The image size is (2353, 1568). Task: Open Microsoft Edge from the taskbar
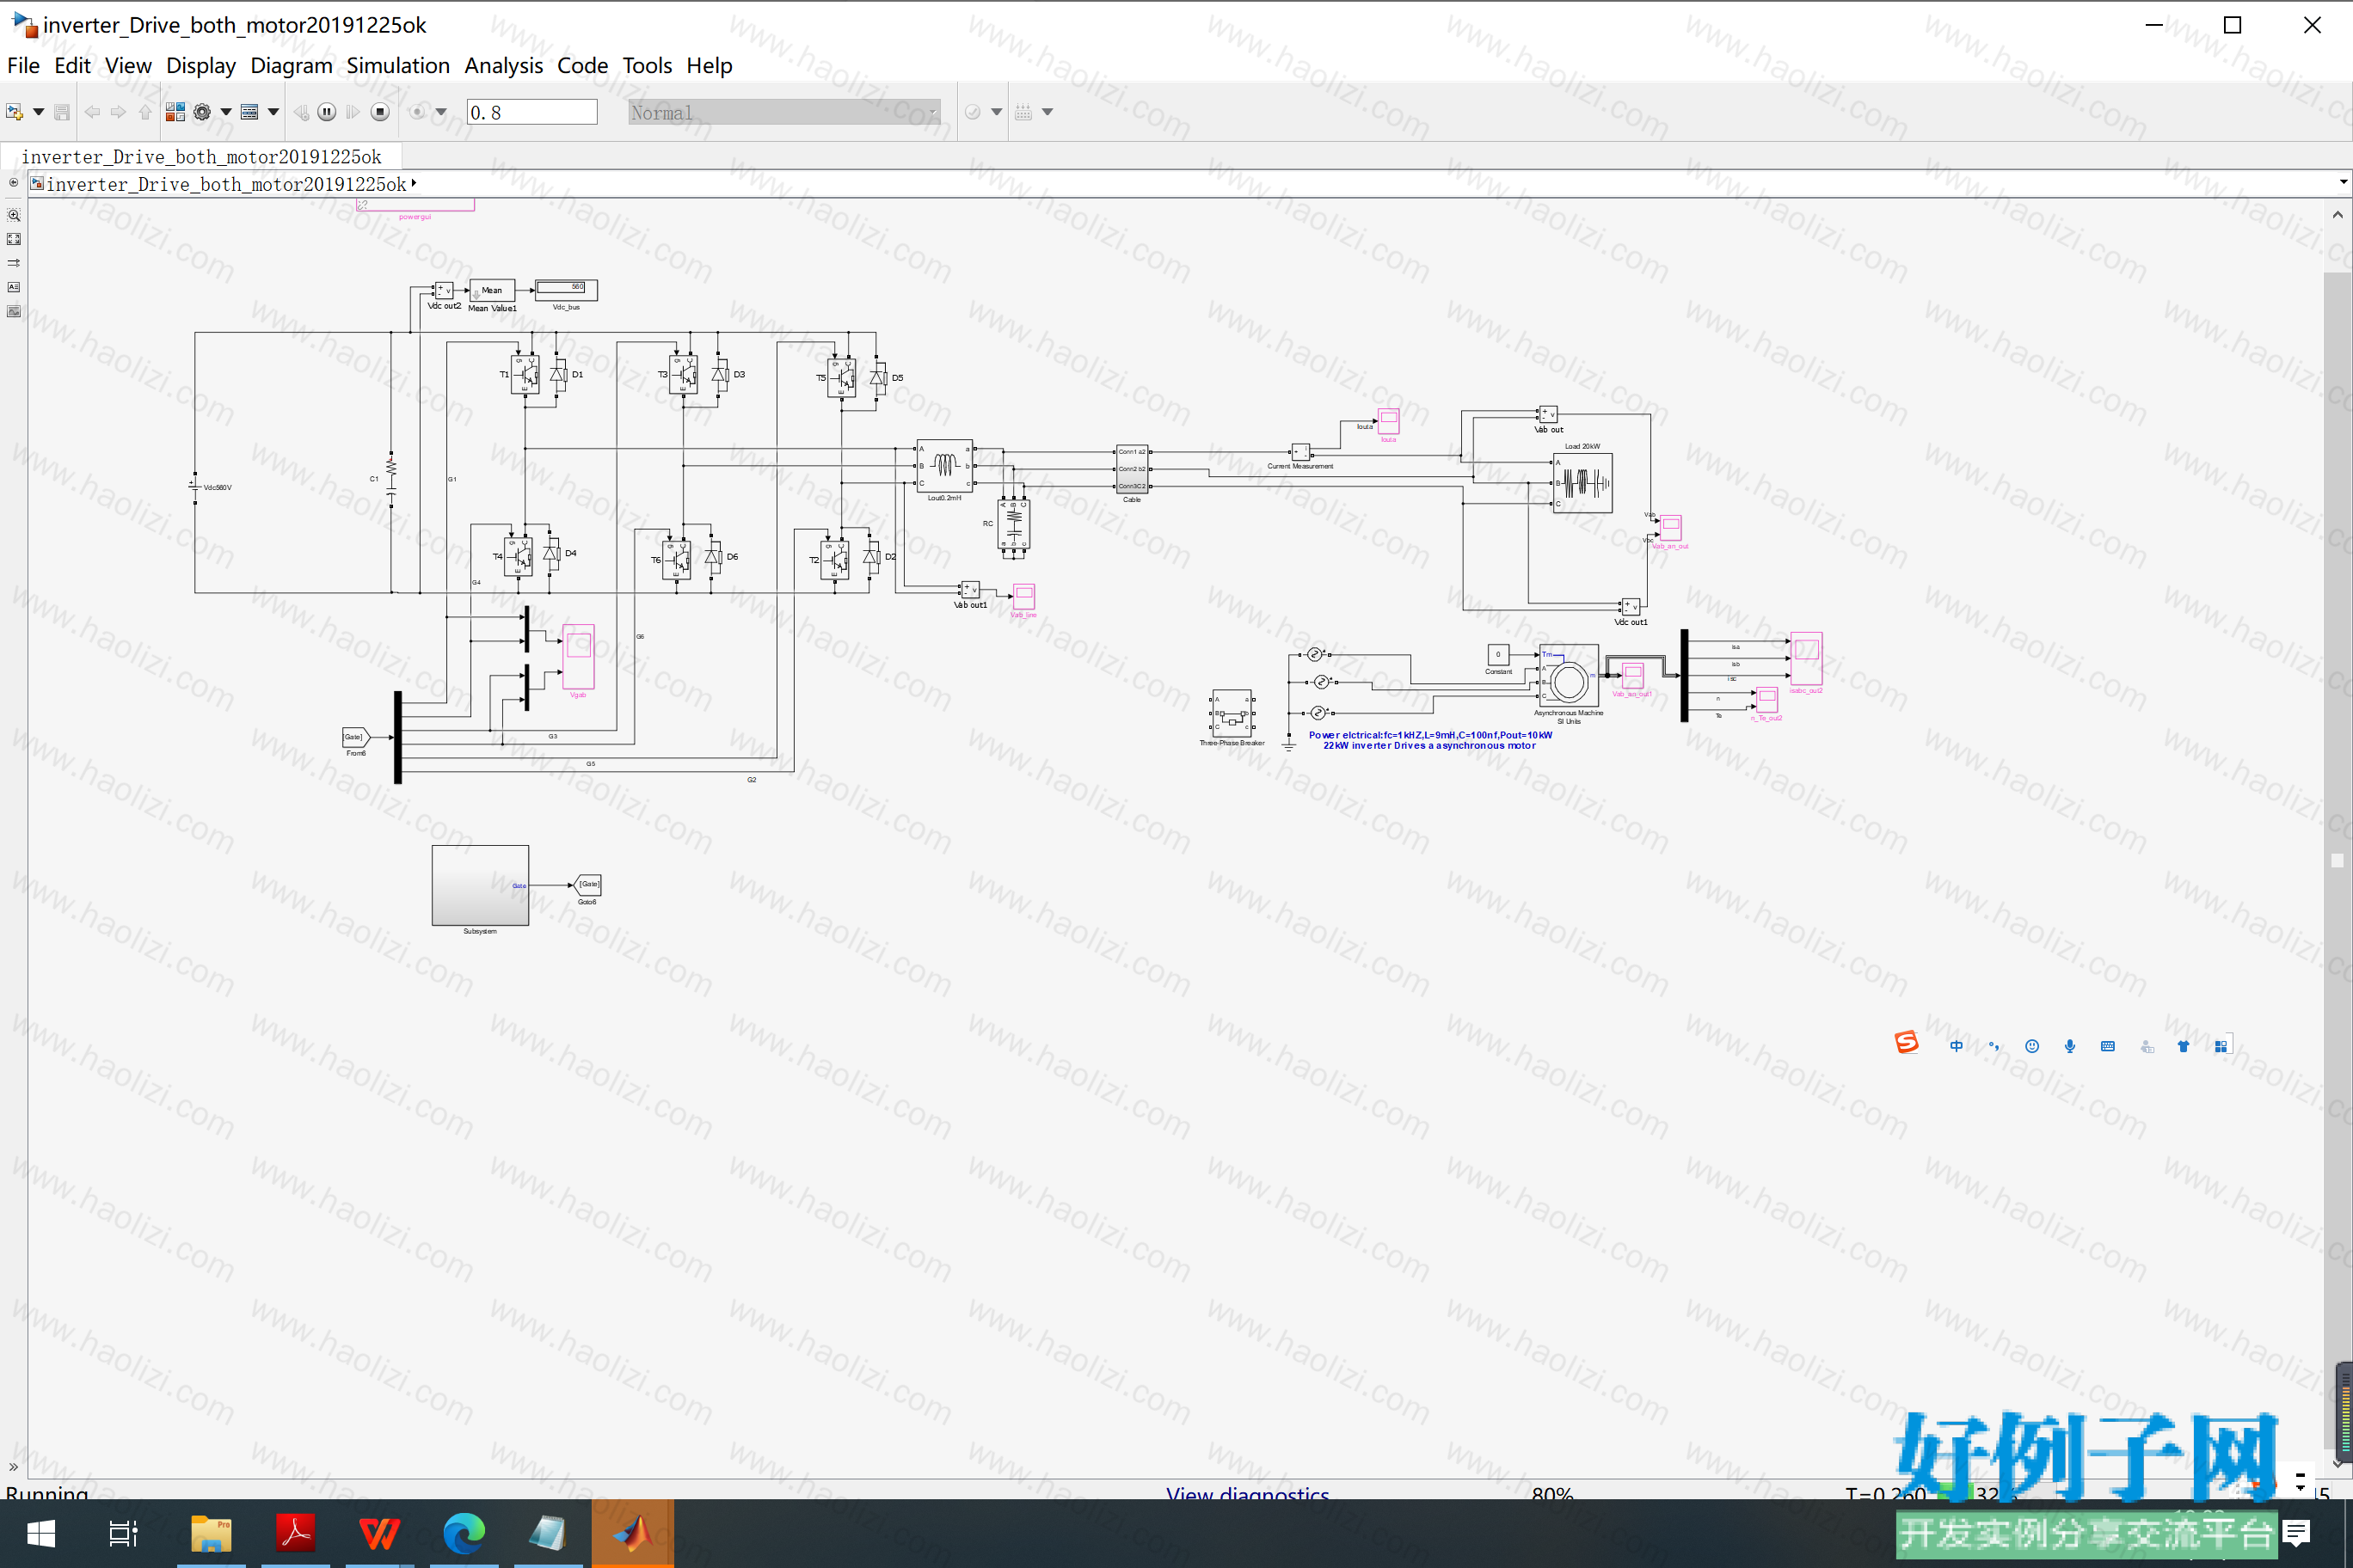(464, 1533)
